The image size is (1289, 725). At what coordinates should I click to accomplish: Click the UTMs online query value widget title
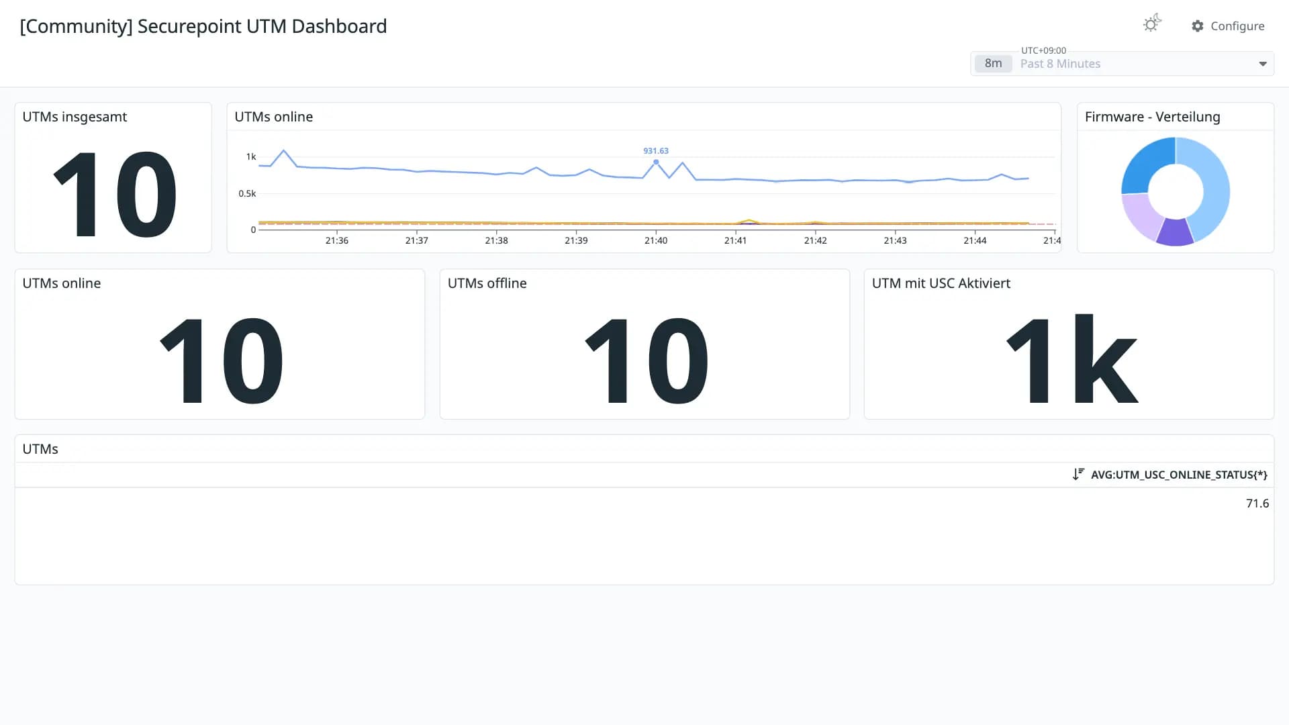point(62,283)
